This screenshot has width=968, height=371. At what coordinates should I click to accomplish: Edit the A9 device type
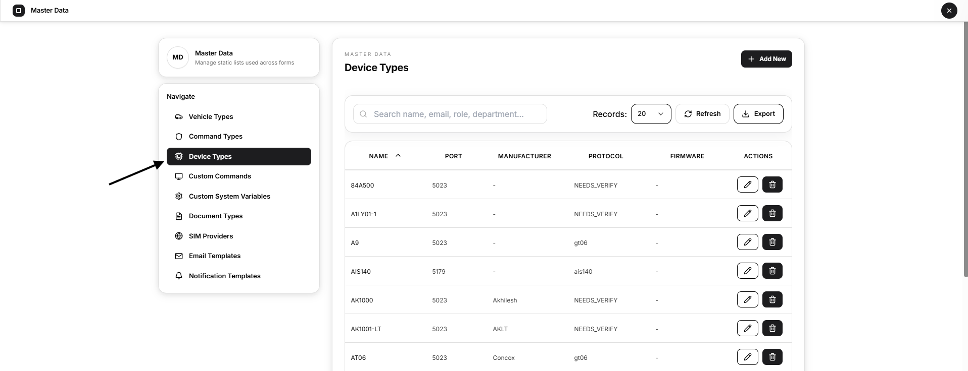pos(747,242)
